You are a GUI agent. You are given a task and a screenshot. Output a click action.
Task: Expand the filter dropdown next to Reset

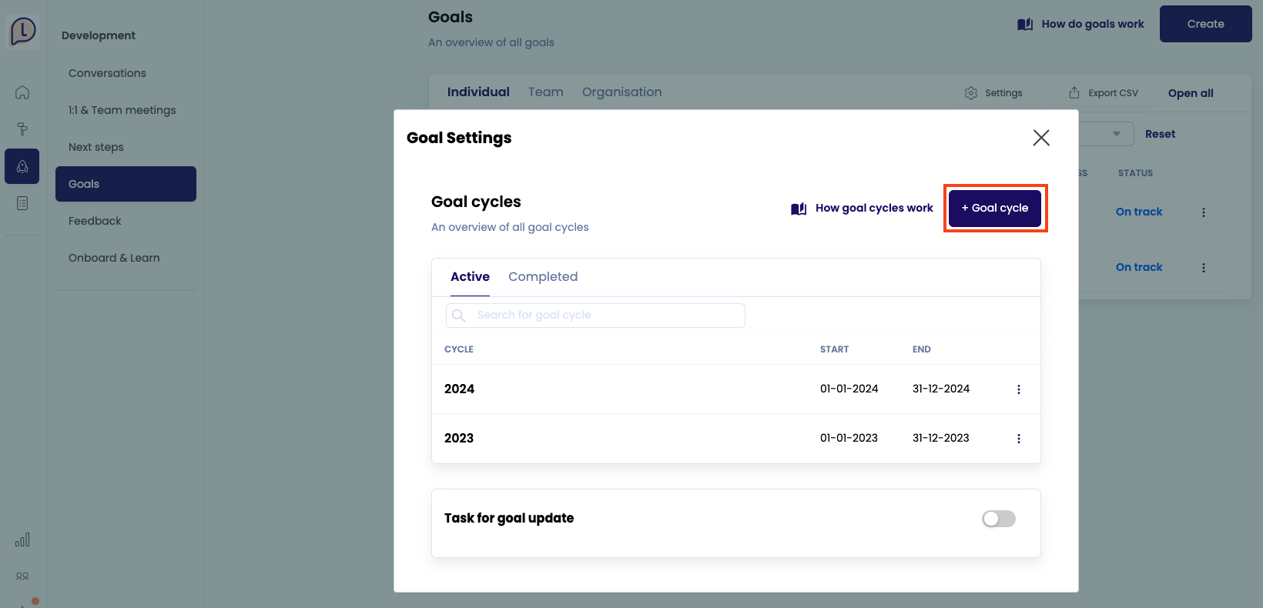coord(1116,134)
